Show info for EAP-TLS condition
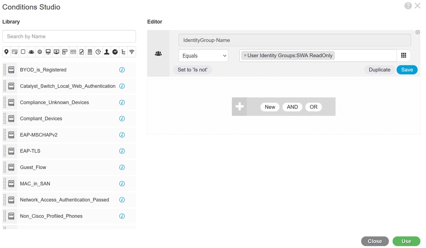 coord(122,151)
